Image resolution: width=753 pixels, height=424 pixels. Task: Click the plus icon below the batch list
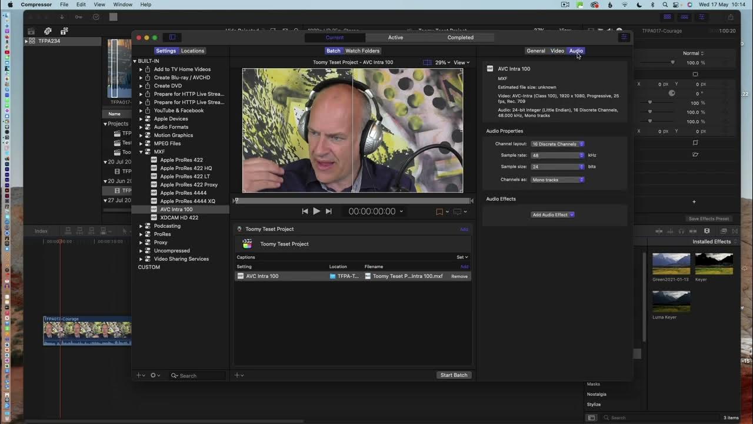tap(239, 375)
